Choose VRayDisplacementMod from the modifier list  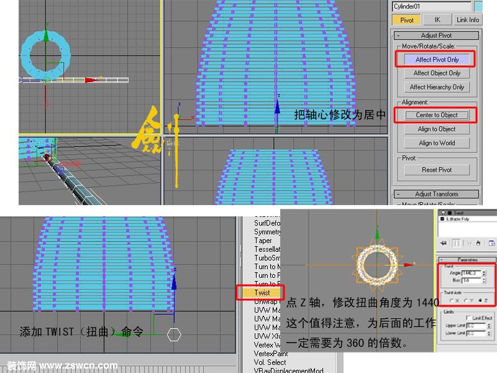[288, 370]
